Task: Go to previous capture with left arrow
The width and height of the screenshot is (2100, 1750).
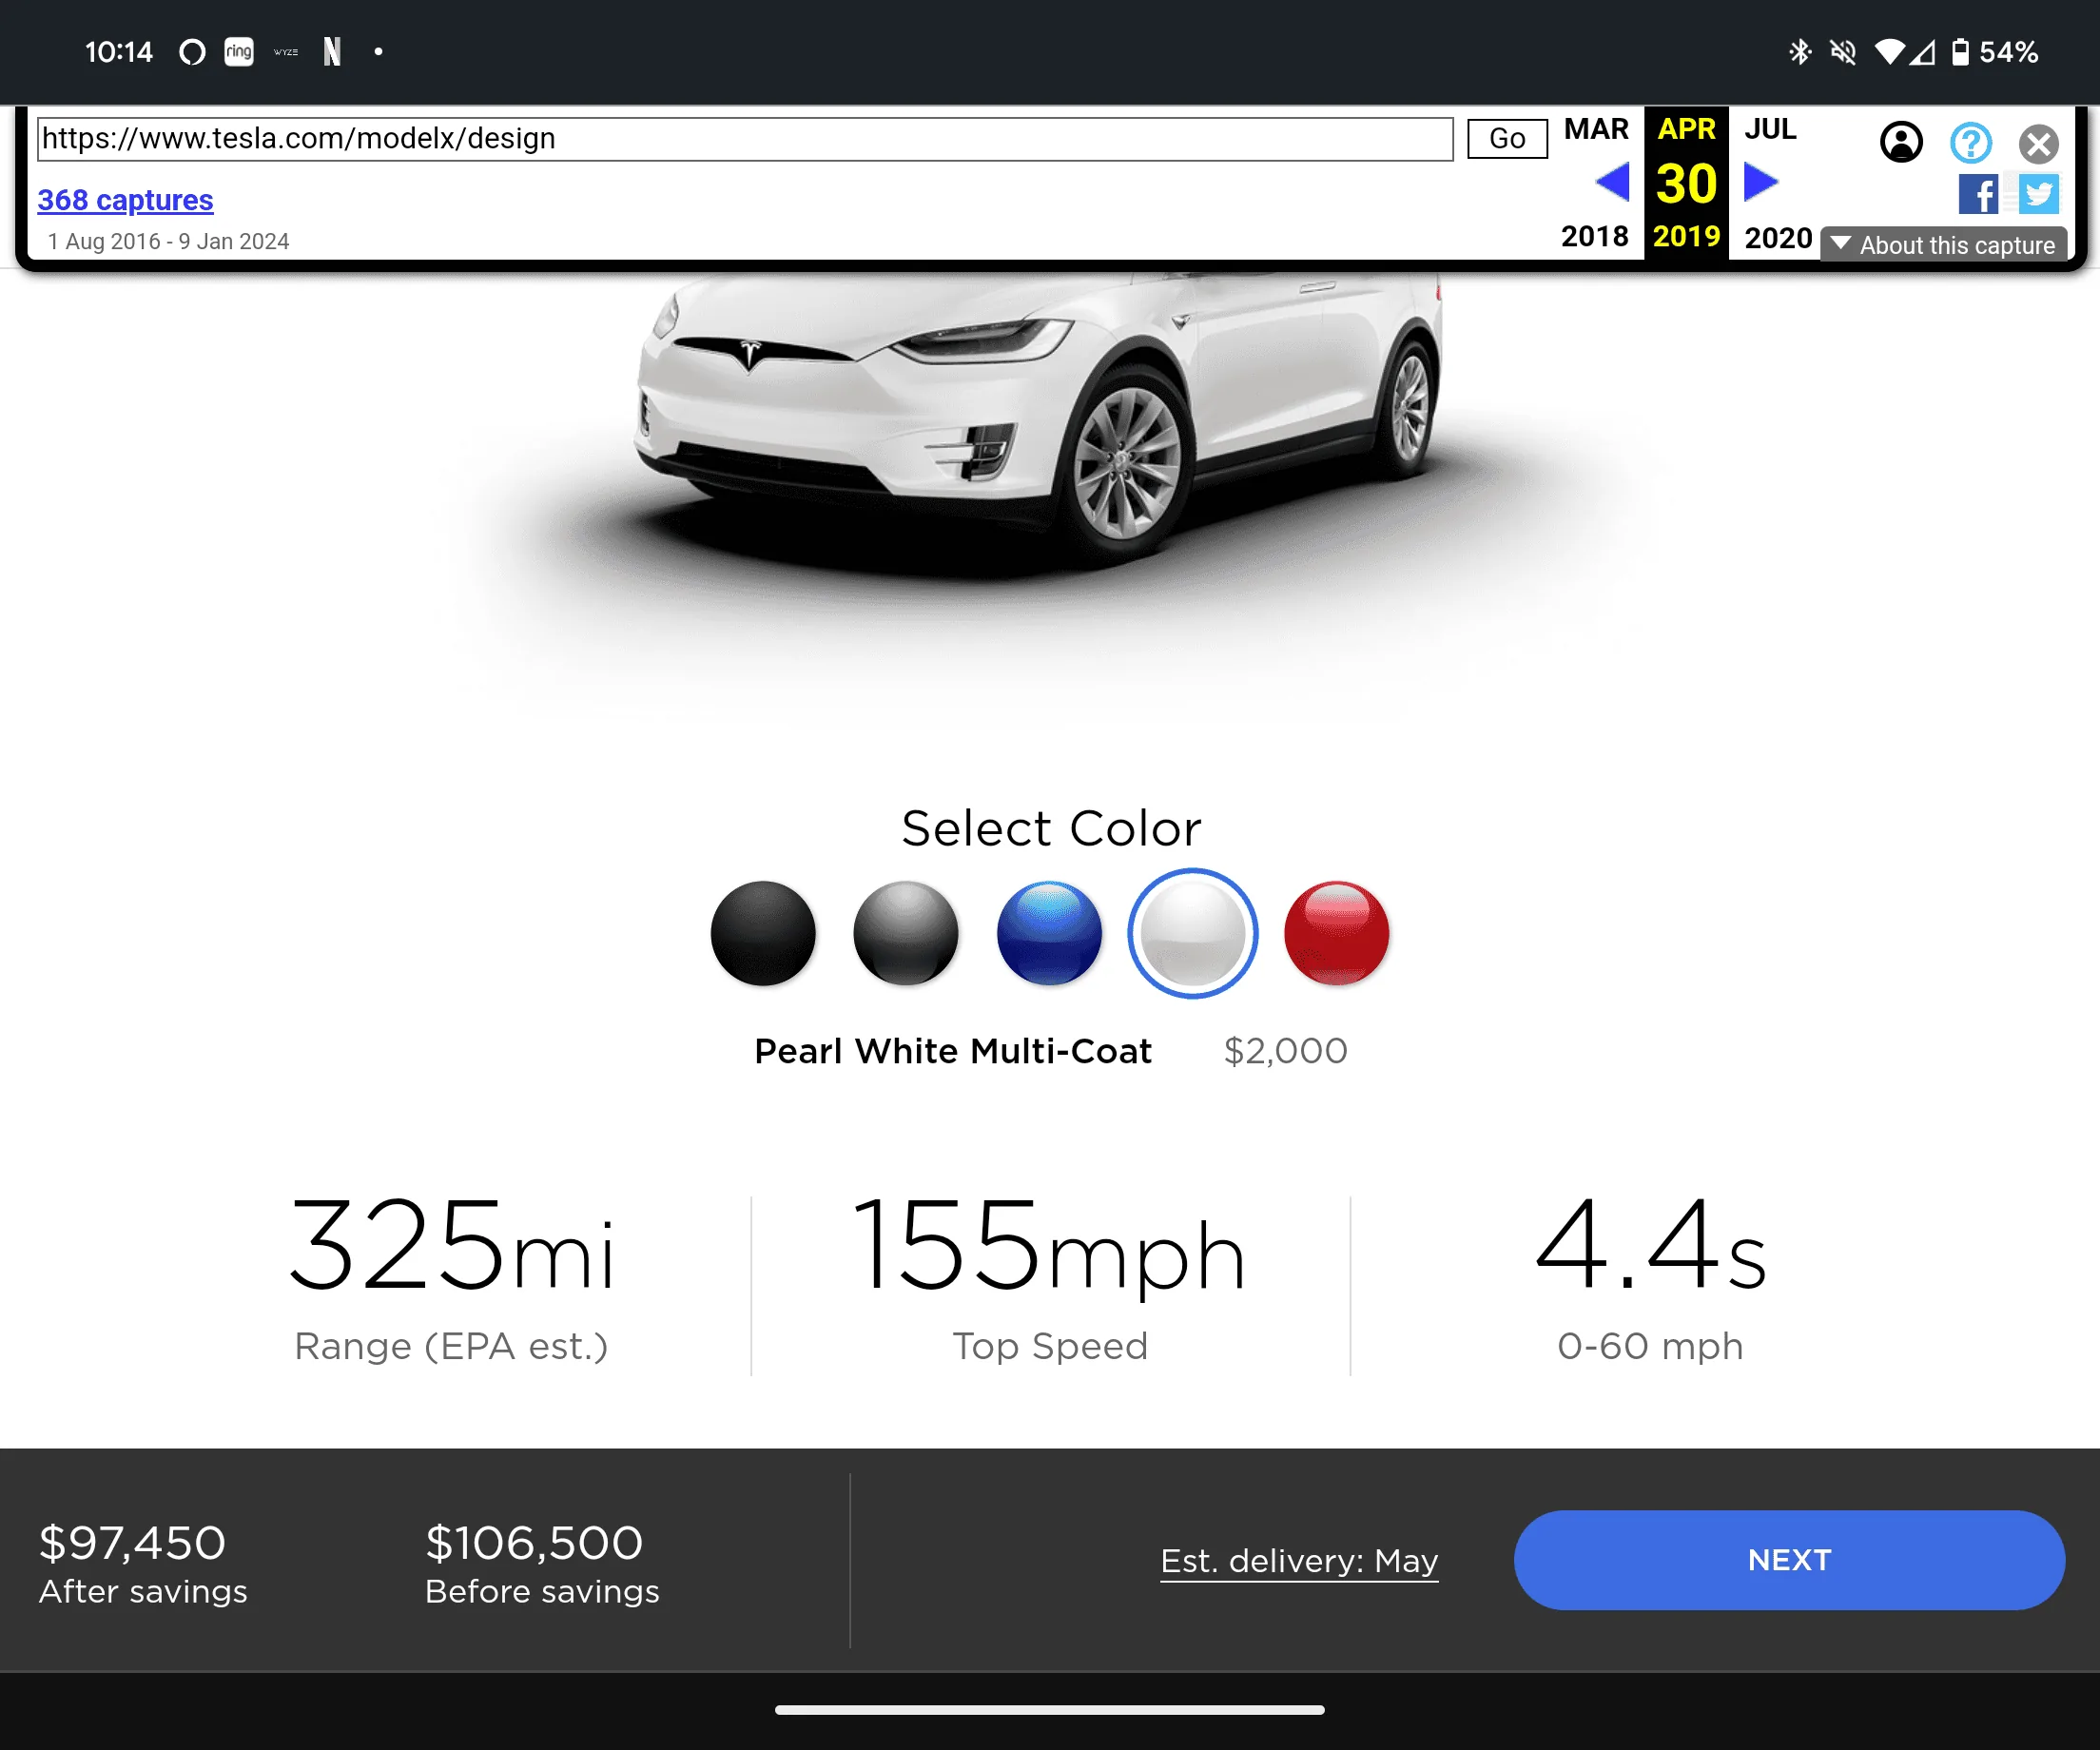Action: [1612, 182]
